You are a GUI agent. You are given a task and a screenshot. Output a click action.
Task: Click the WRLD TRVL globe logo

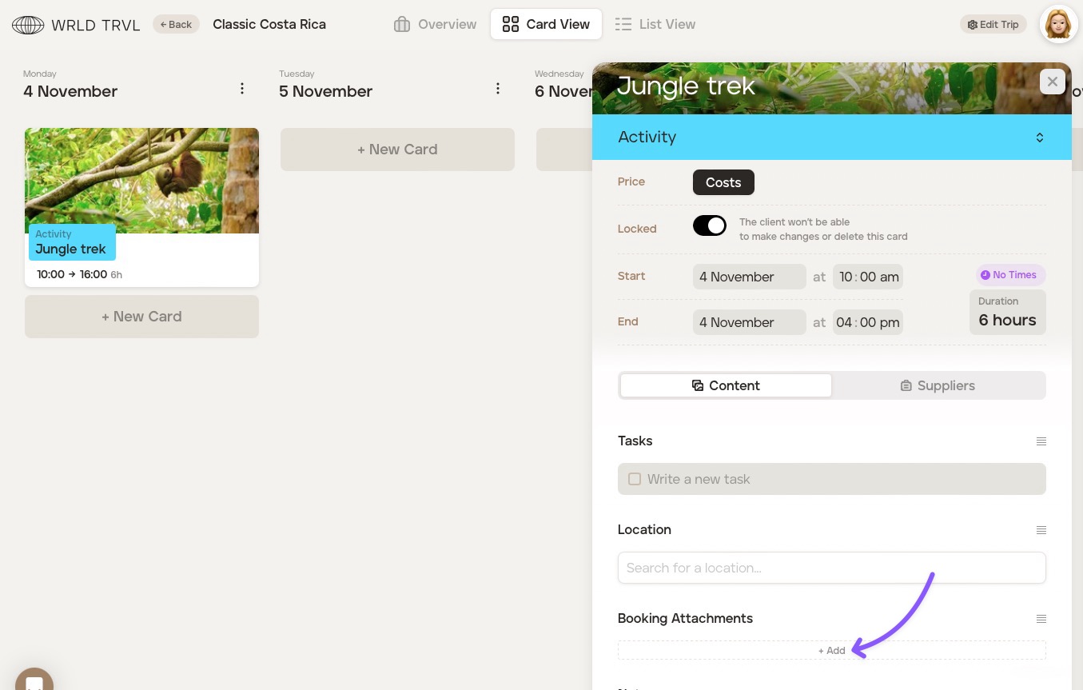(28, 25)
